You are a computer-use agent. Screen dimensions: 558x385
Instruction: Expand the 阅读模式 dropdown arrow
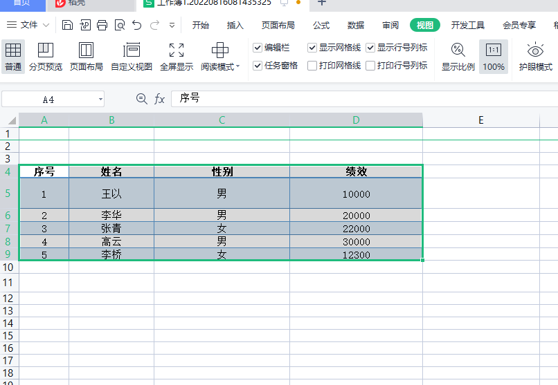[x=237, y=66]
